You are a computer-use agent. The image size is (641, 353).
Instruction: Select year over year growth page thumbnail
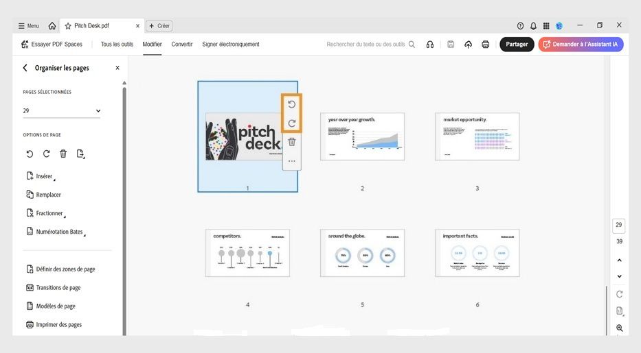(362, 136)
